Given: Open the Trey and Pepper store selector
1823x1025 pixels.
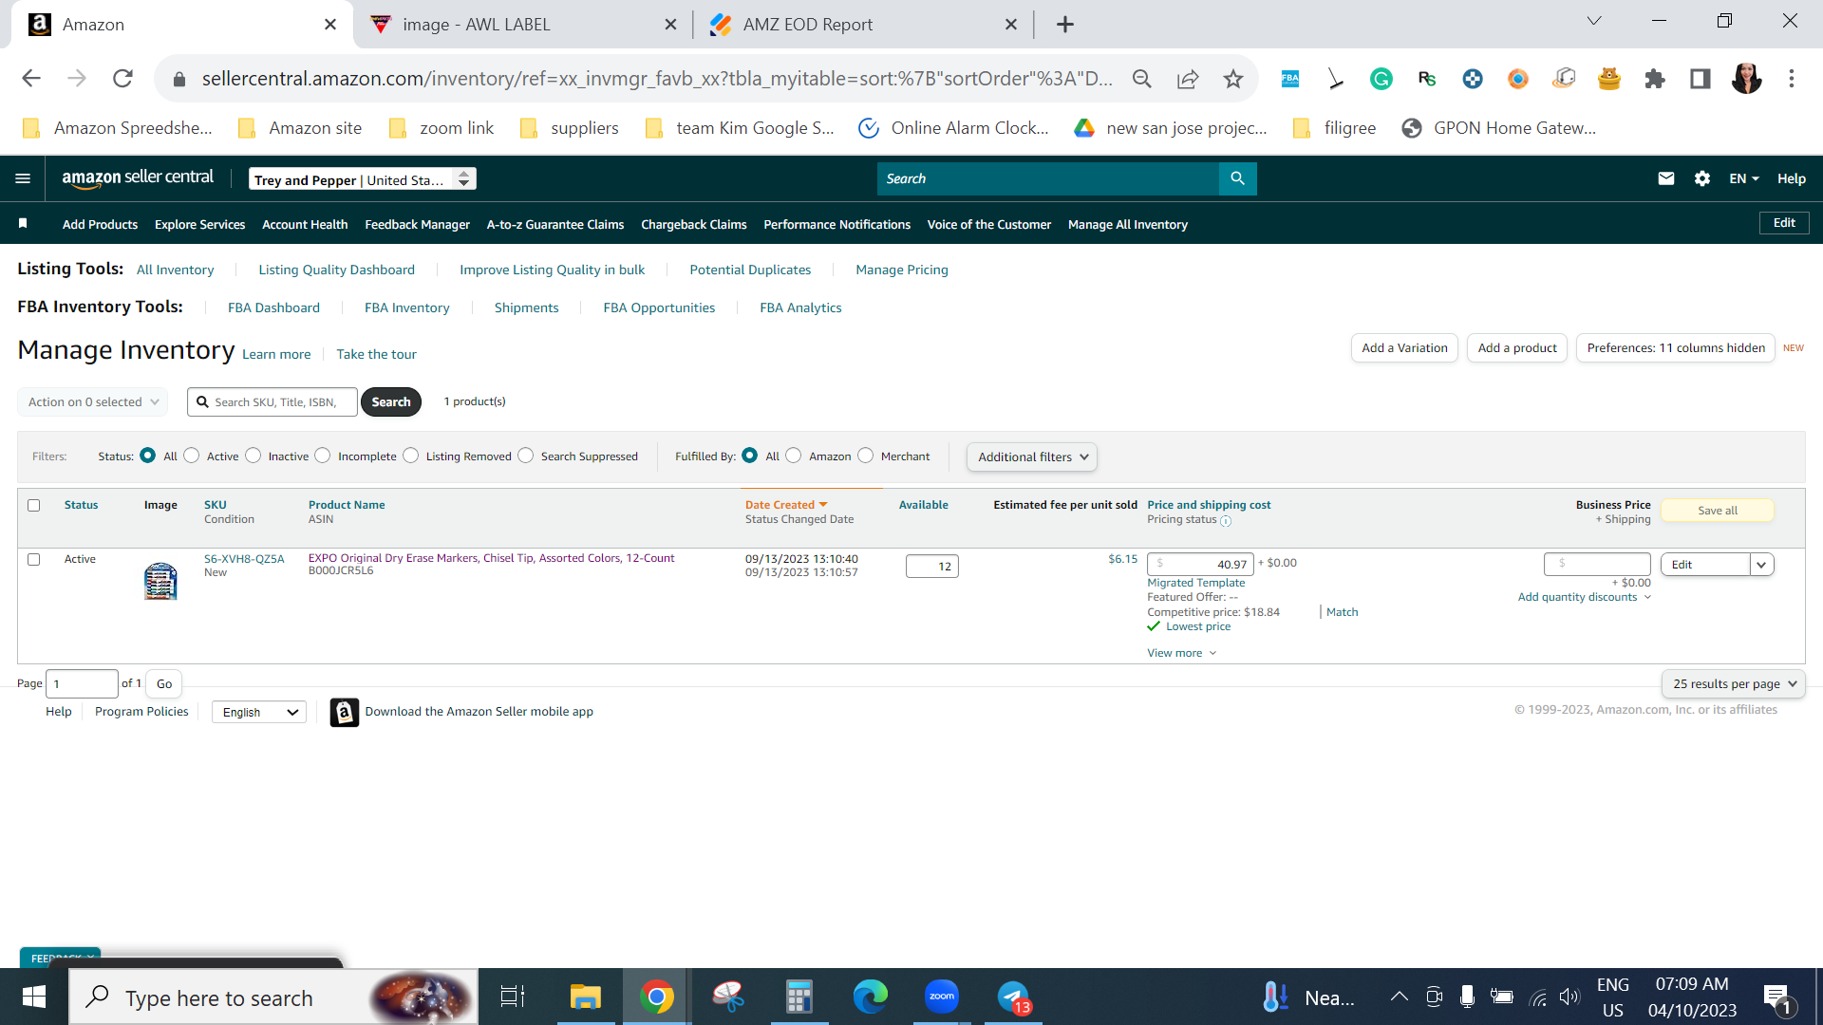Looking at the screenshot, I should click(363, 179).
